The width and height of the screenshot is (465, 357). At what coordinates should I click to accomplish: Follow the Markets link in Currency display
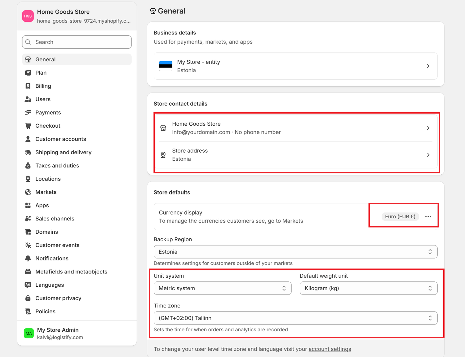click(x=292, y=221)
